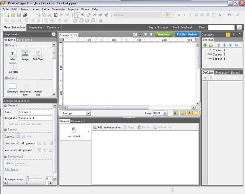The image size is (245, 194).
Task: Open the Zoom percentage dropdown
Action: 165,113
